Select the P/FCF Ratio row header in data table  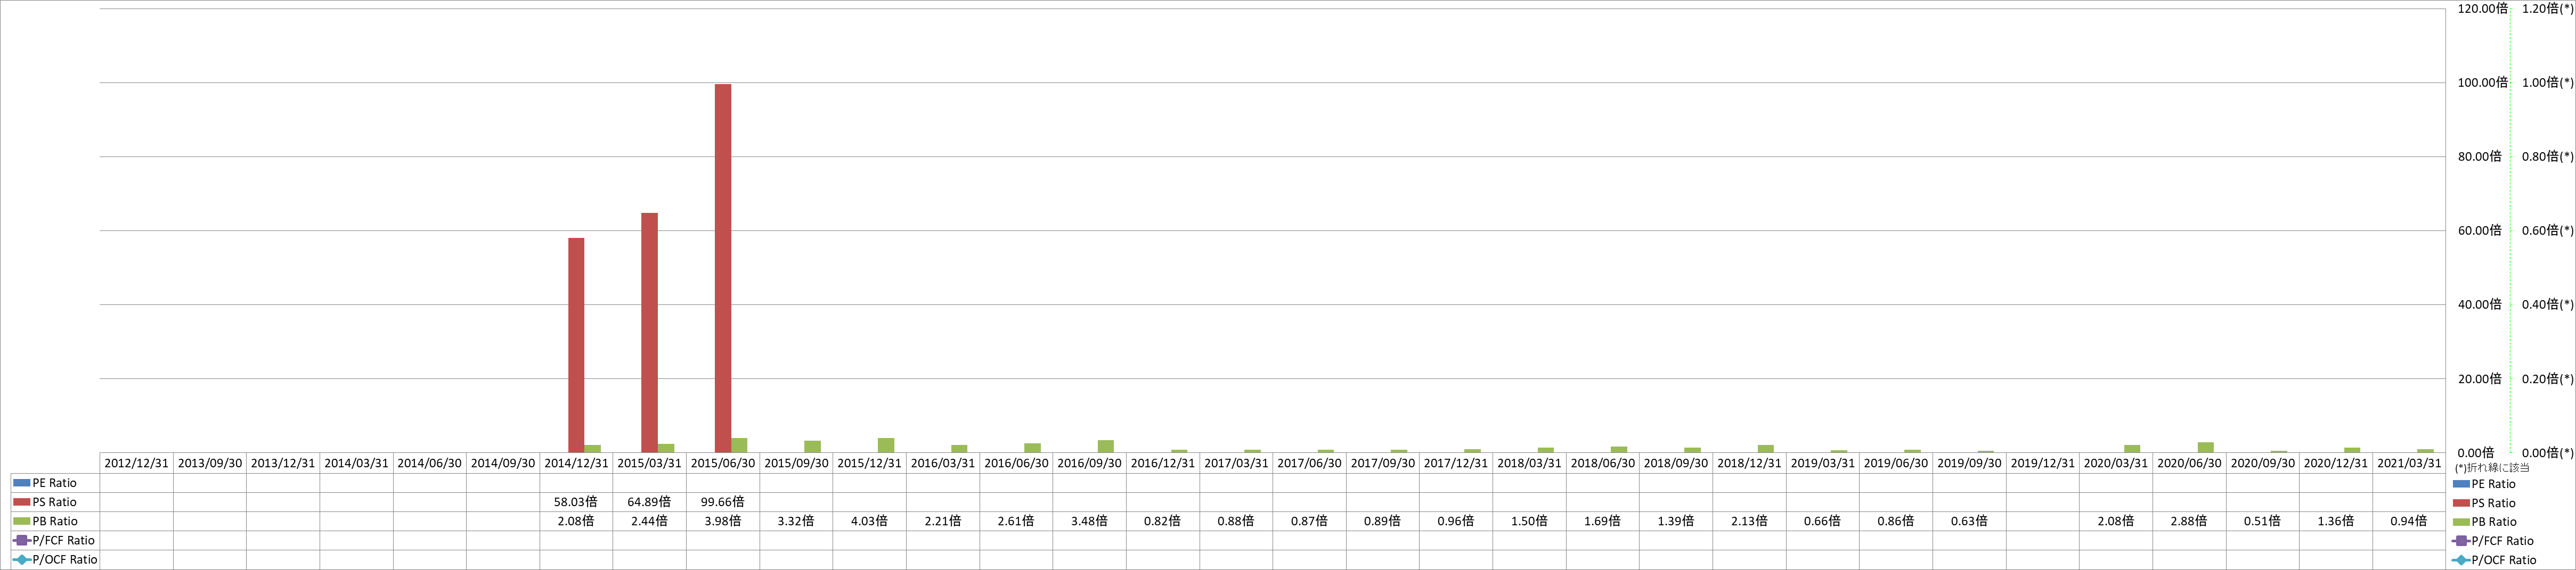pos(55,540)
